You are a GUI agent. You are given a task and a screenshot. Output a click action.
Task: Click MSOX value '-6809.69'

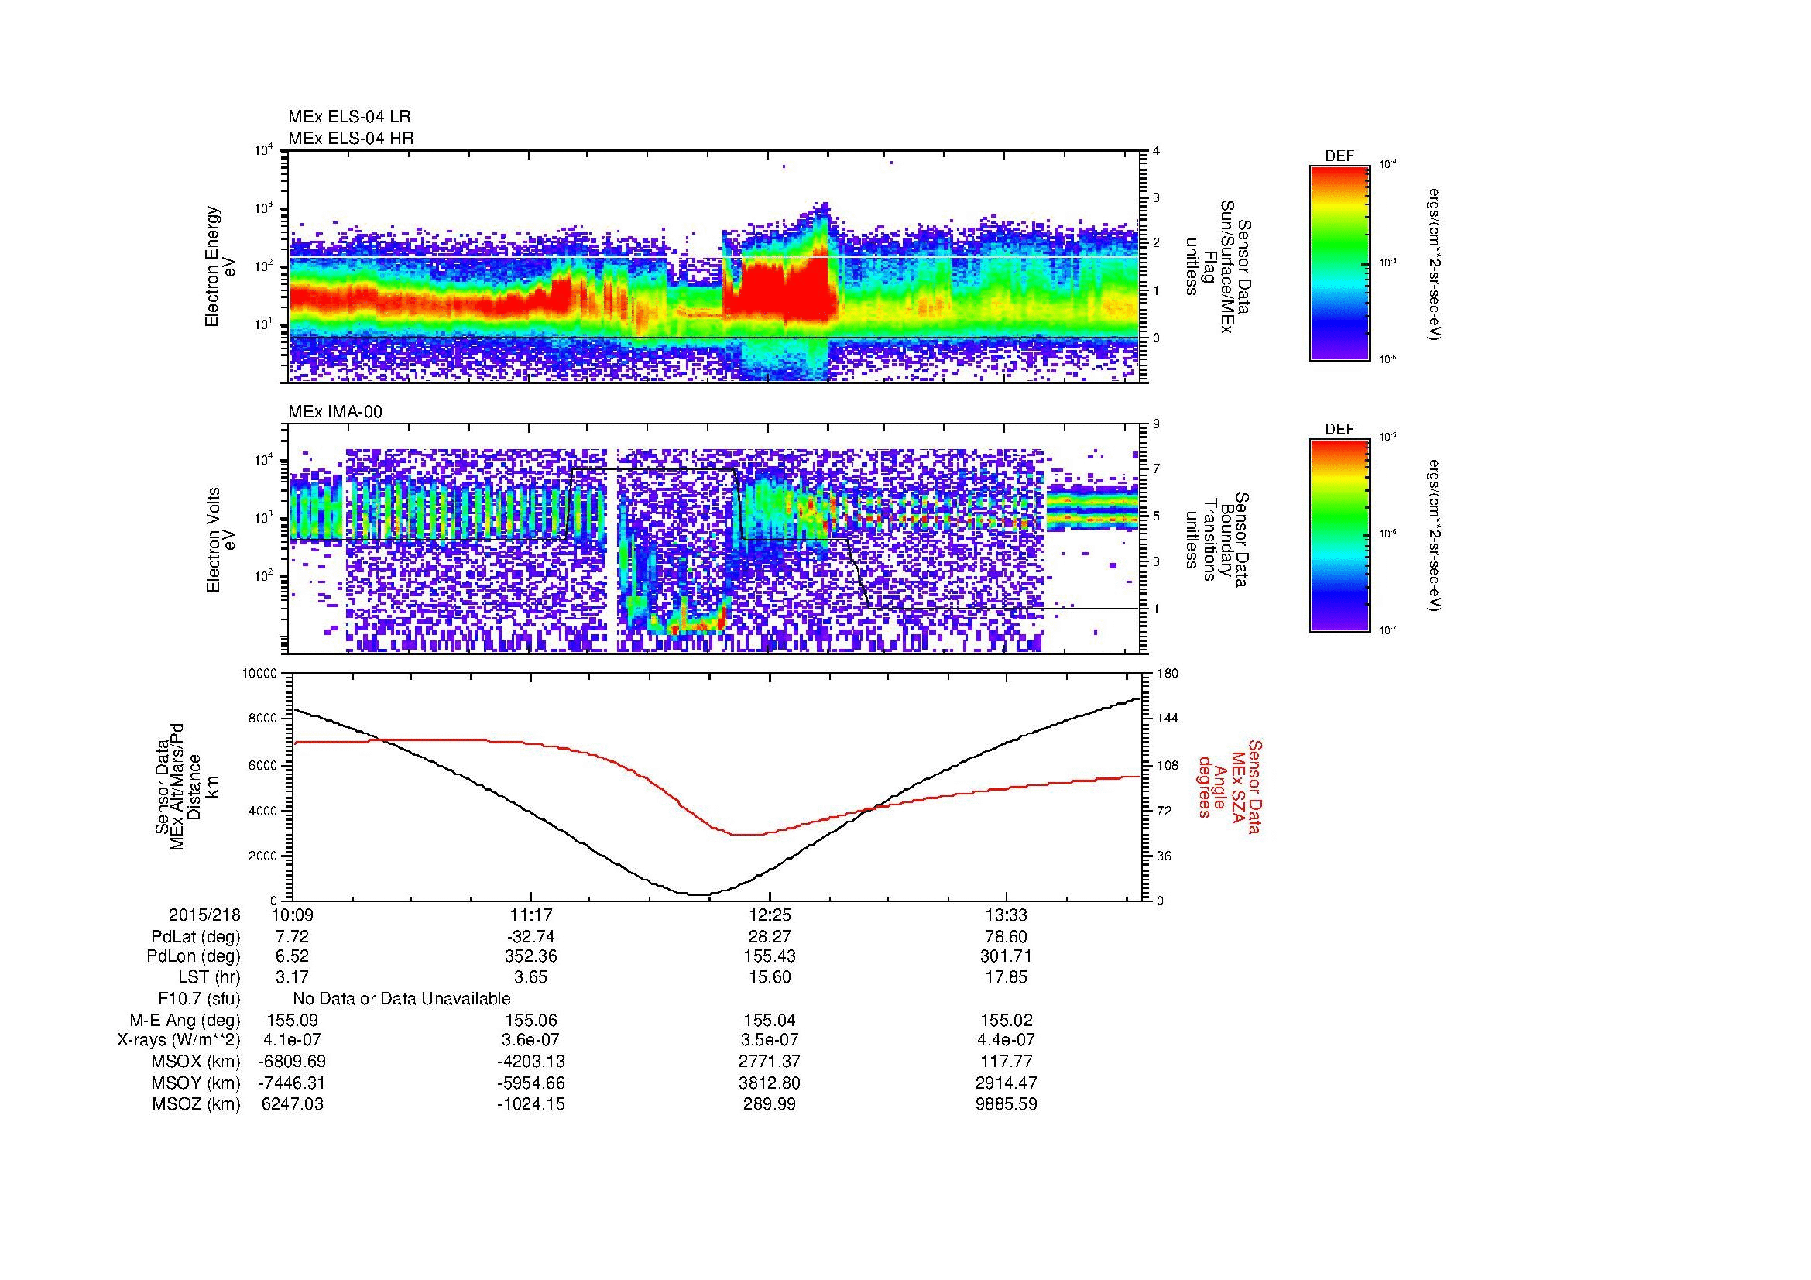pyautogui.click(x=292, y=1062)
